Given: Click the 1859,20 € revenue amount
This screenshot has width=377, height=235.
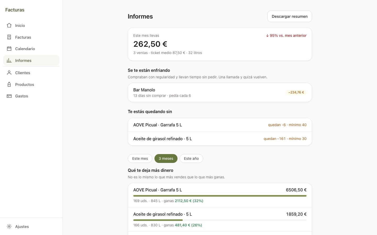Looking at the screenshot, I should [296, 214].
